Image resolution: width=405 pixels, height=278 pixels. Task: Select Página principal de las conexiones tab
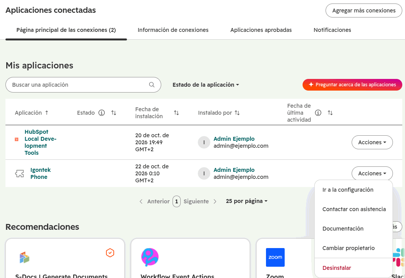(x=66, y=30)
